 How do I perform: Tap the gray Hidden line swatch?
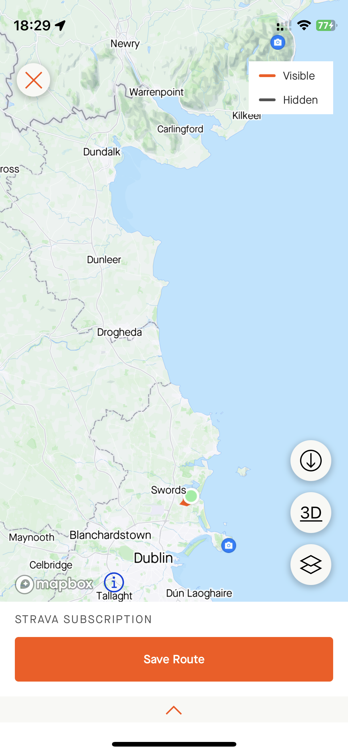click(267, 100)
